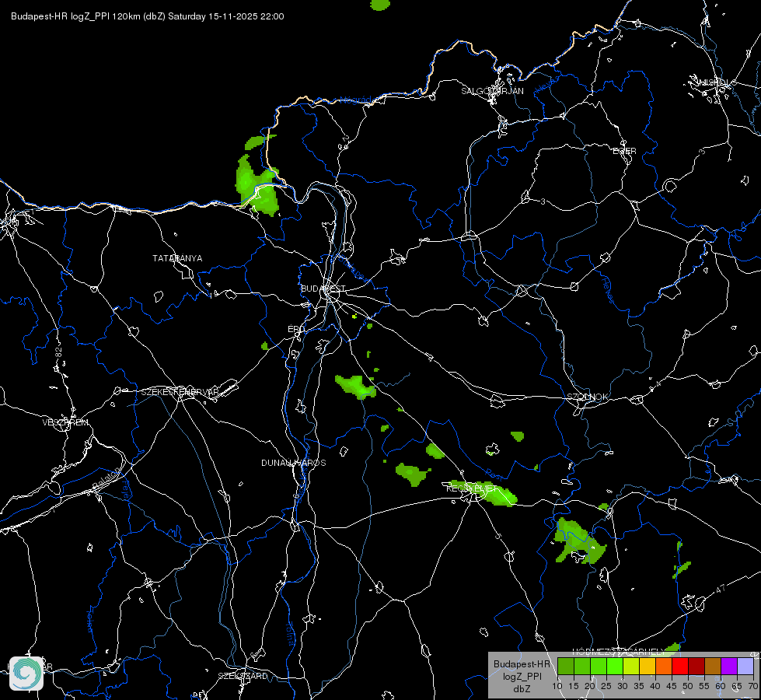Click the road number 47 label
Image resolution: width=761 pixels, height=700 pixels.
coord(721,589)
